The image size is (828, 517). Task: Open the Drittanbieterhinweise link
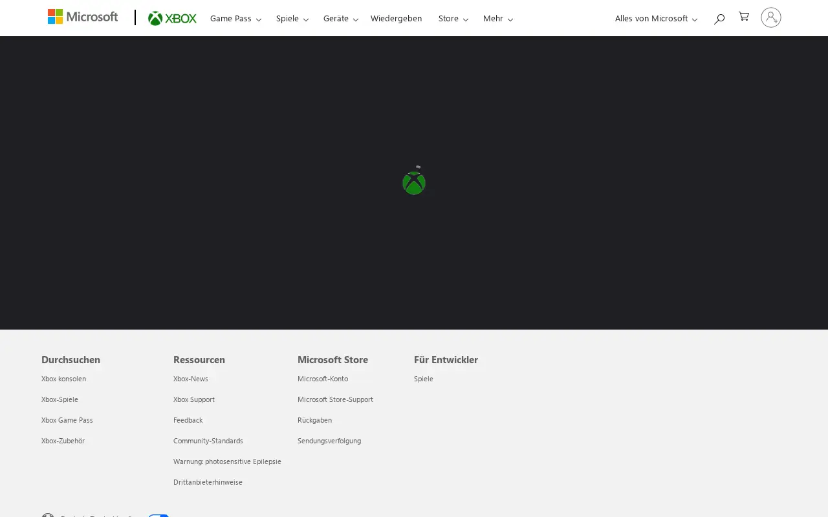pyautogui.click(x=208, y=482)
